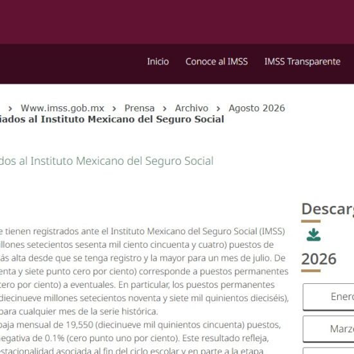This screenshot has width=354, height=354.
Task: Click the chevron before Www.imss.gob.mx breadcrumb
Action: [x=10, y=109]
